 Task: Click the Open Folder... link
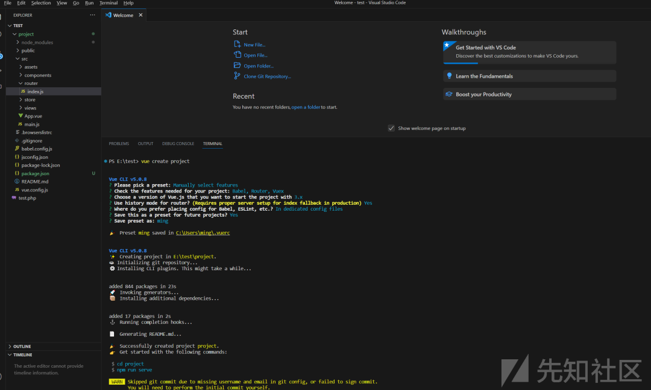pos(259,66)
